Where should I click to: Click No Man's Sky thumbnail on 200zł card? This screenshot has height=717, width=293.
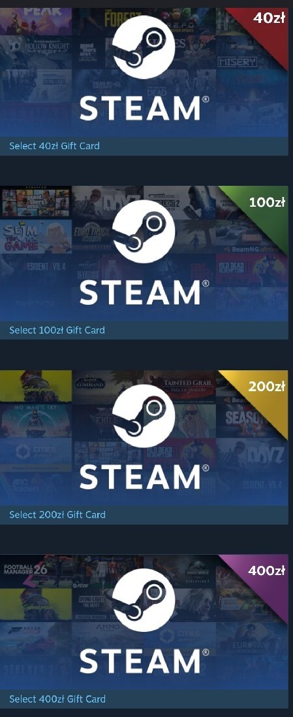(x=36, y=421)
